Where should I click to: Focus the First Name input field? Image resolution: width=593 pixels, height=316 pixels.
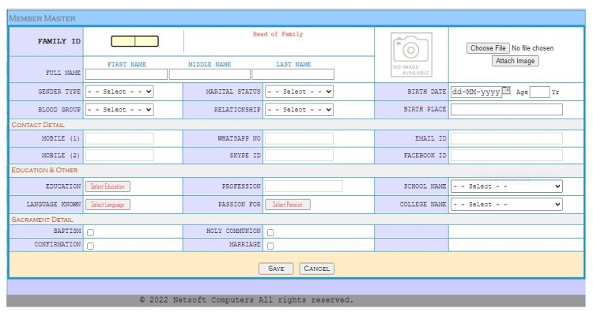tap(127, 74)
